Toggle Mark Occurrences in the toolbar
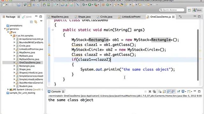This screenshot has height=114, width=204. [x=29, y=5]
